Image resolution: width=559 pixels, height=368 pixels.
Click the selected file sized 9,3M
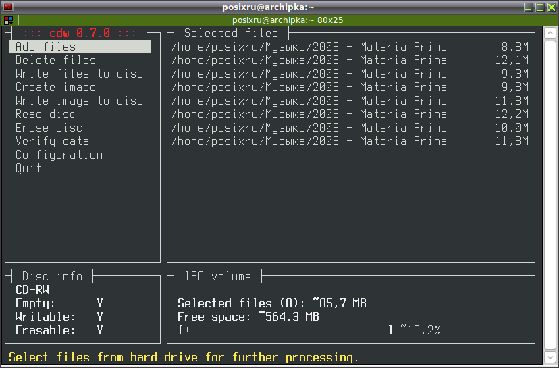point(350,74)
